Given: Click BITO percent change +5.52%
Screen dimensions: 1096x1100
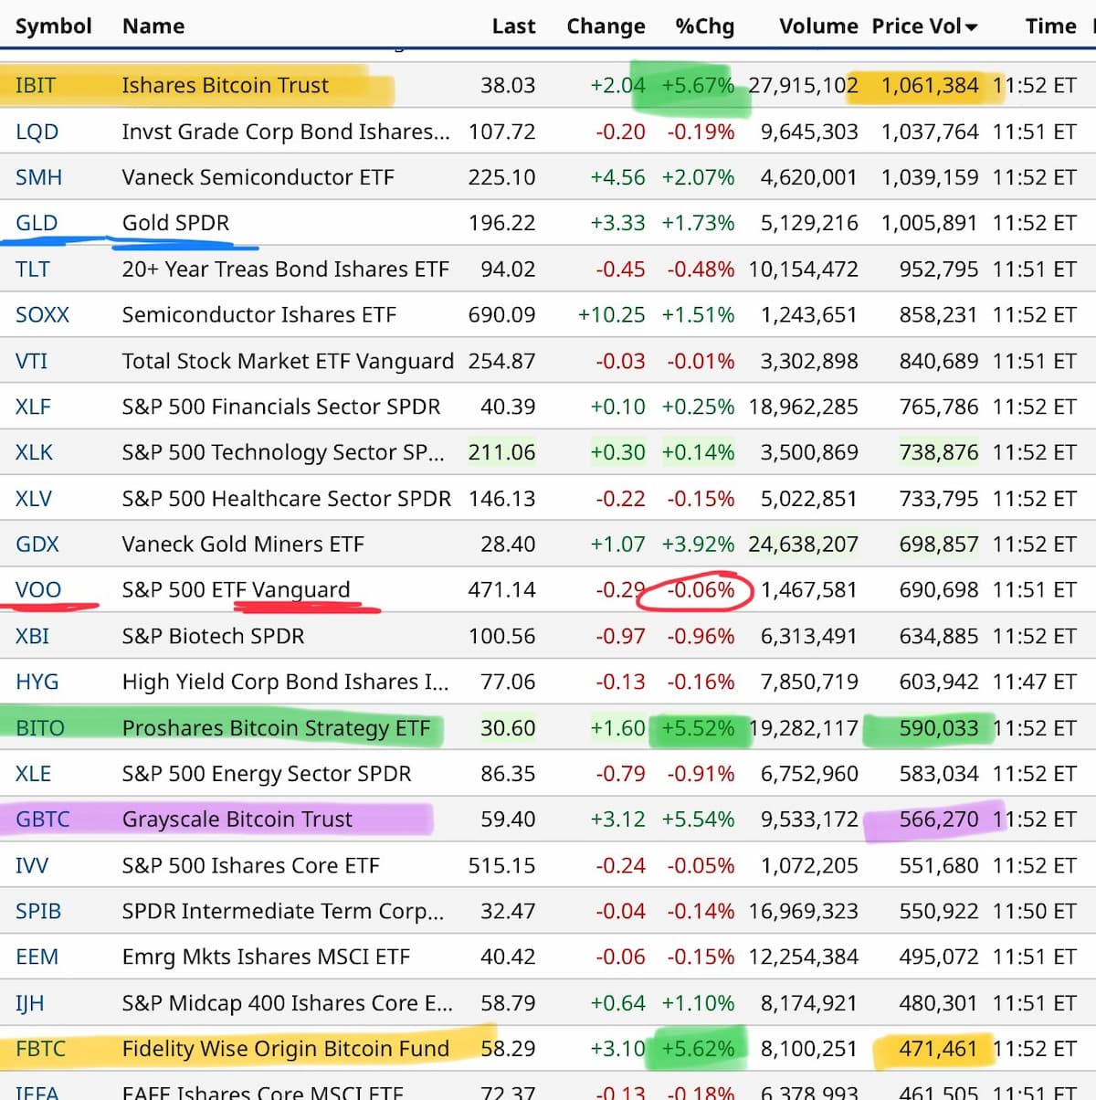Looking at the screenshot, I should coord(698,728).
